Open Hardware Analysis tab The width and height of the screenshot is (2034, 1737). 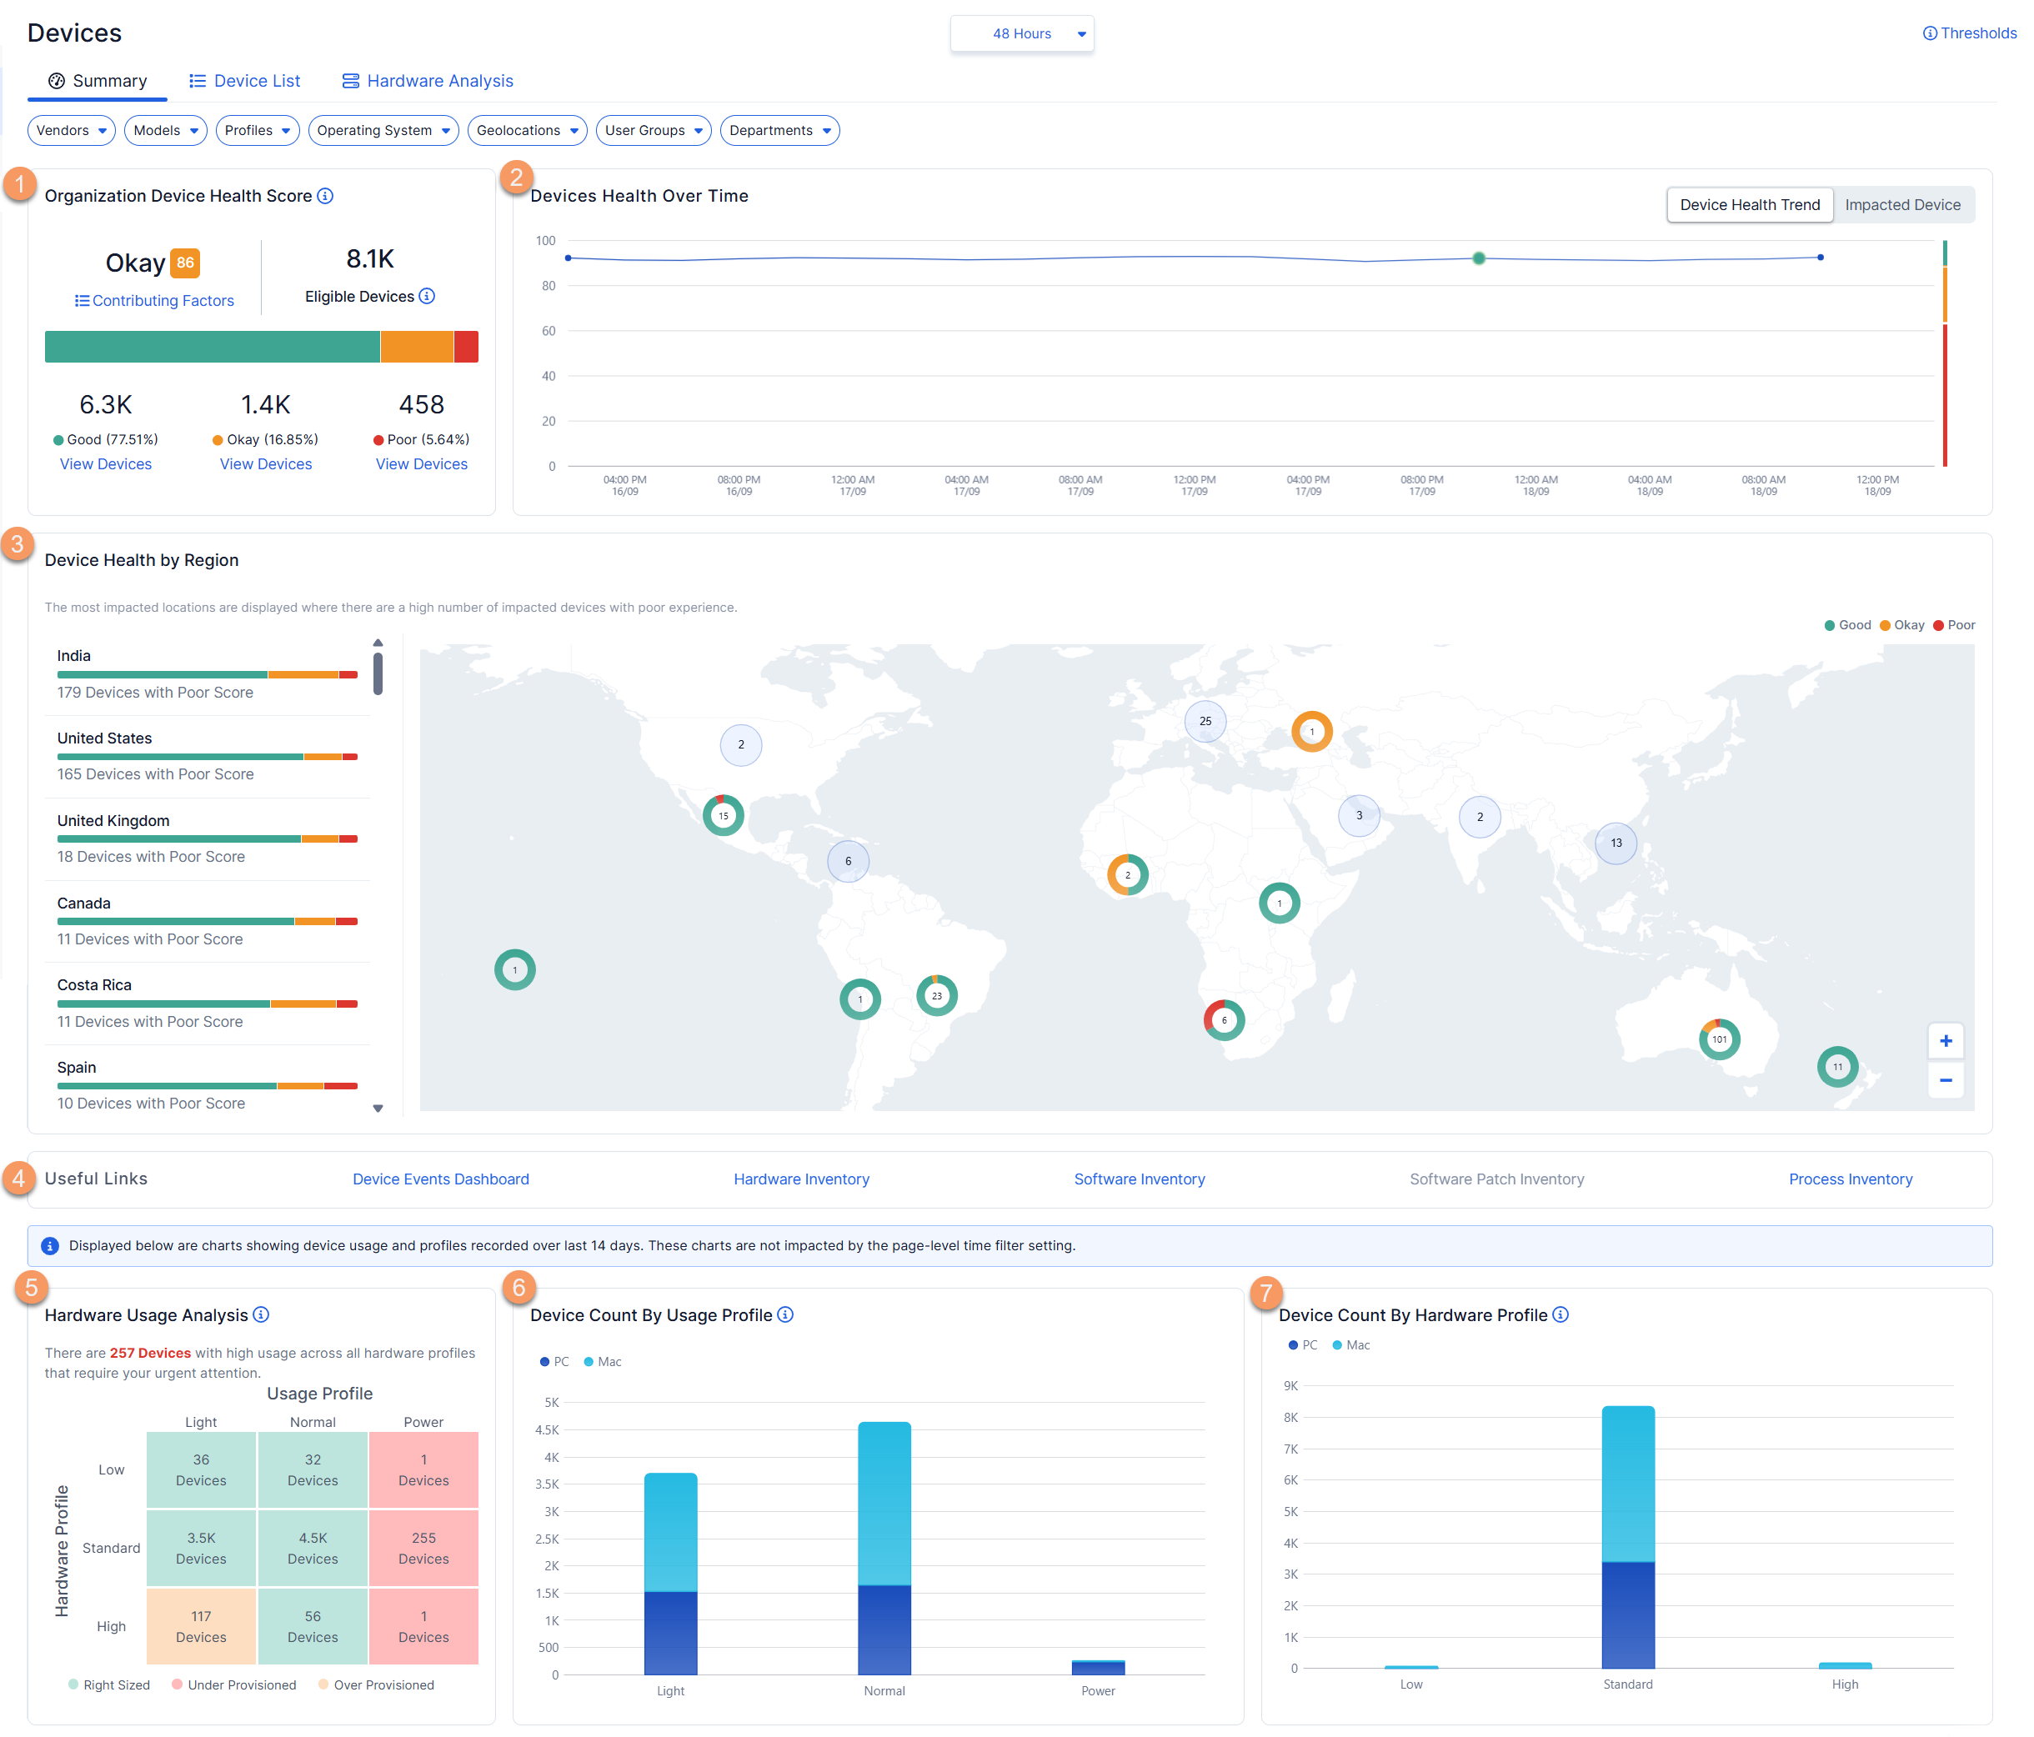[x=428, y=82]
